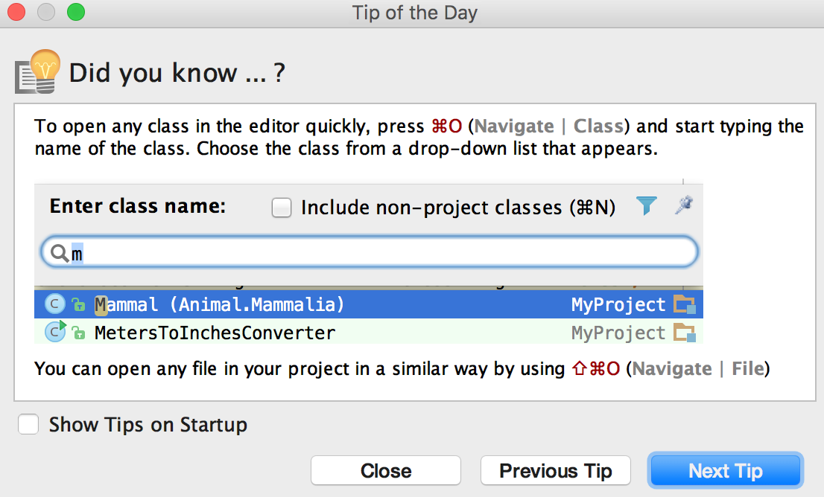824x497 pixels.
Task: Click the red close window button
Action: tap(16, 13)
